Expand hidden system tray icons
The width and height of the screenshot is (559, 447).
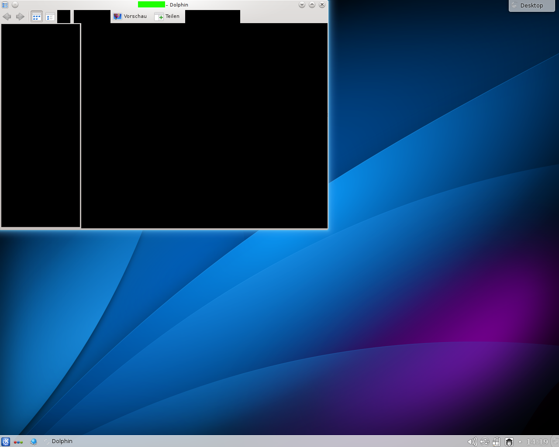(x=520, y=442)
